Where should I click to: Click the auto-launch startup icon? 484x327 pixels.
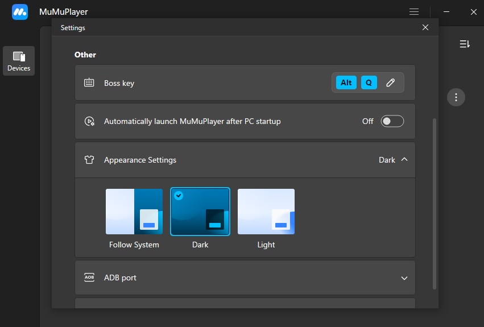[x=89, y=121]
